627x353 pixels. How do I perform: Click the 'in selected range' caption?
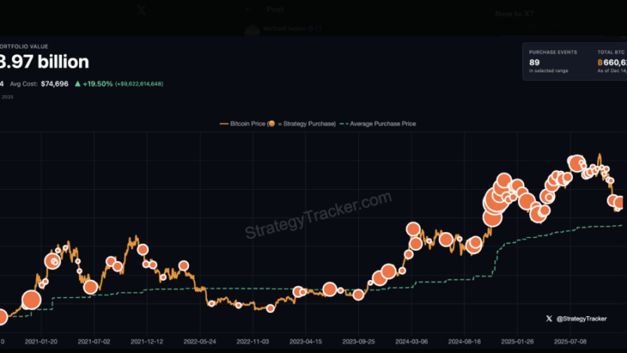pyautogui.click(x=549, y=71)
